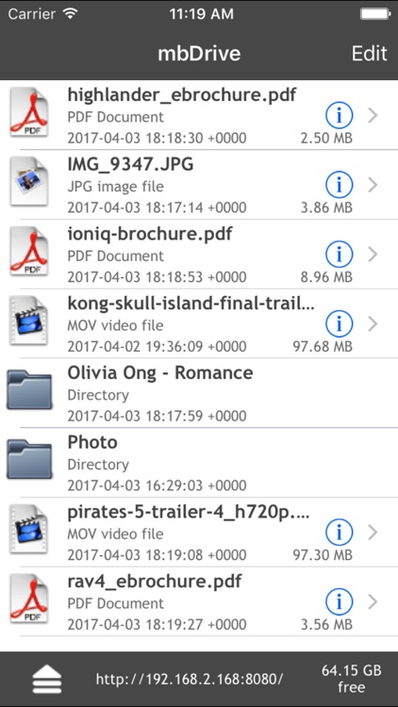Expand pirates-5-trailer row chevron
The image size is (398, 707).
point(373,533)
